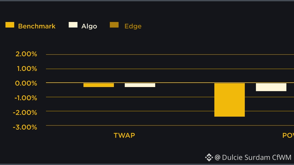Screen dimensions: 294x165
Task: Select the TWAP Benchmark bar
Action: pos(99,85)
